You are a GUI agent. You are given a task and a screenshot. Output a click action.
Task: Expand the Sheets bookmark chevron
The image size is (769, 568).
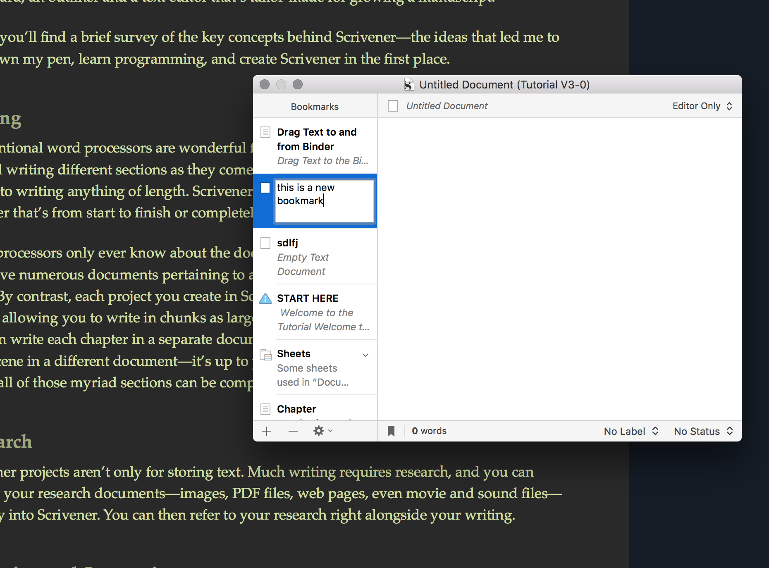365,355
